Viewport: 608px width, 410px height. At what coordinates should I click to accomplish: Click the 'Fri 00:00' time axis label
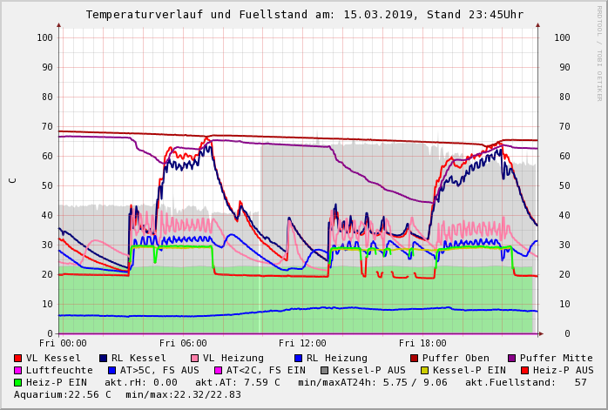(63, 343)
